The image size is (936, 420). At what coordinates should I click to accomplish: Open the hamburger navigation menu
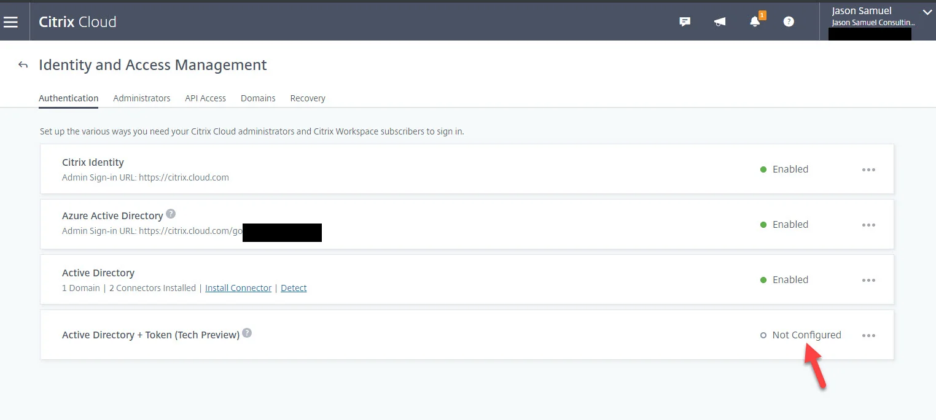(x=10, y=22)
